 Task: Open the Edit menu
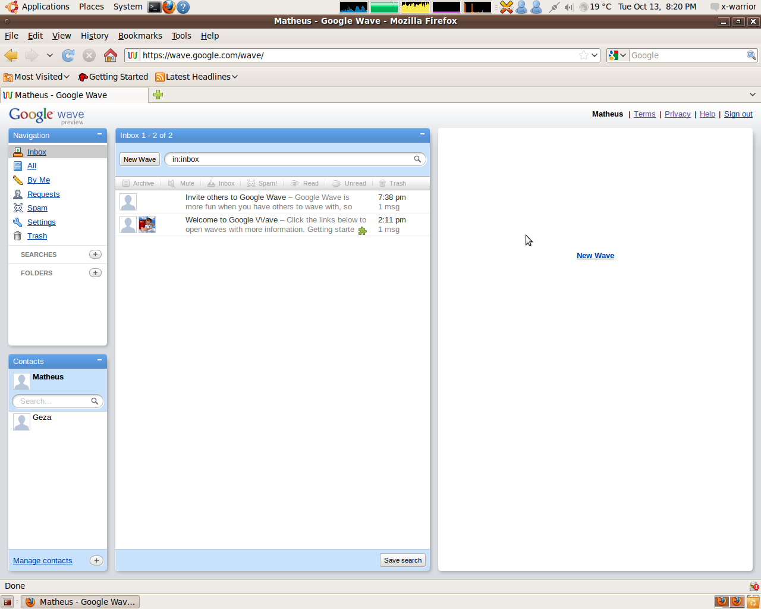point(35,36)
